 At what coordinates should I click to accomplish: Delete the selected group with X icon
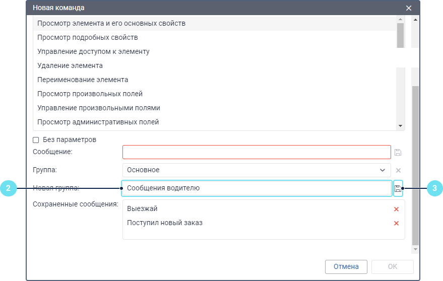point(398,170)
